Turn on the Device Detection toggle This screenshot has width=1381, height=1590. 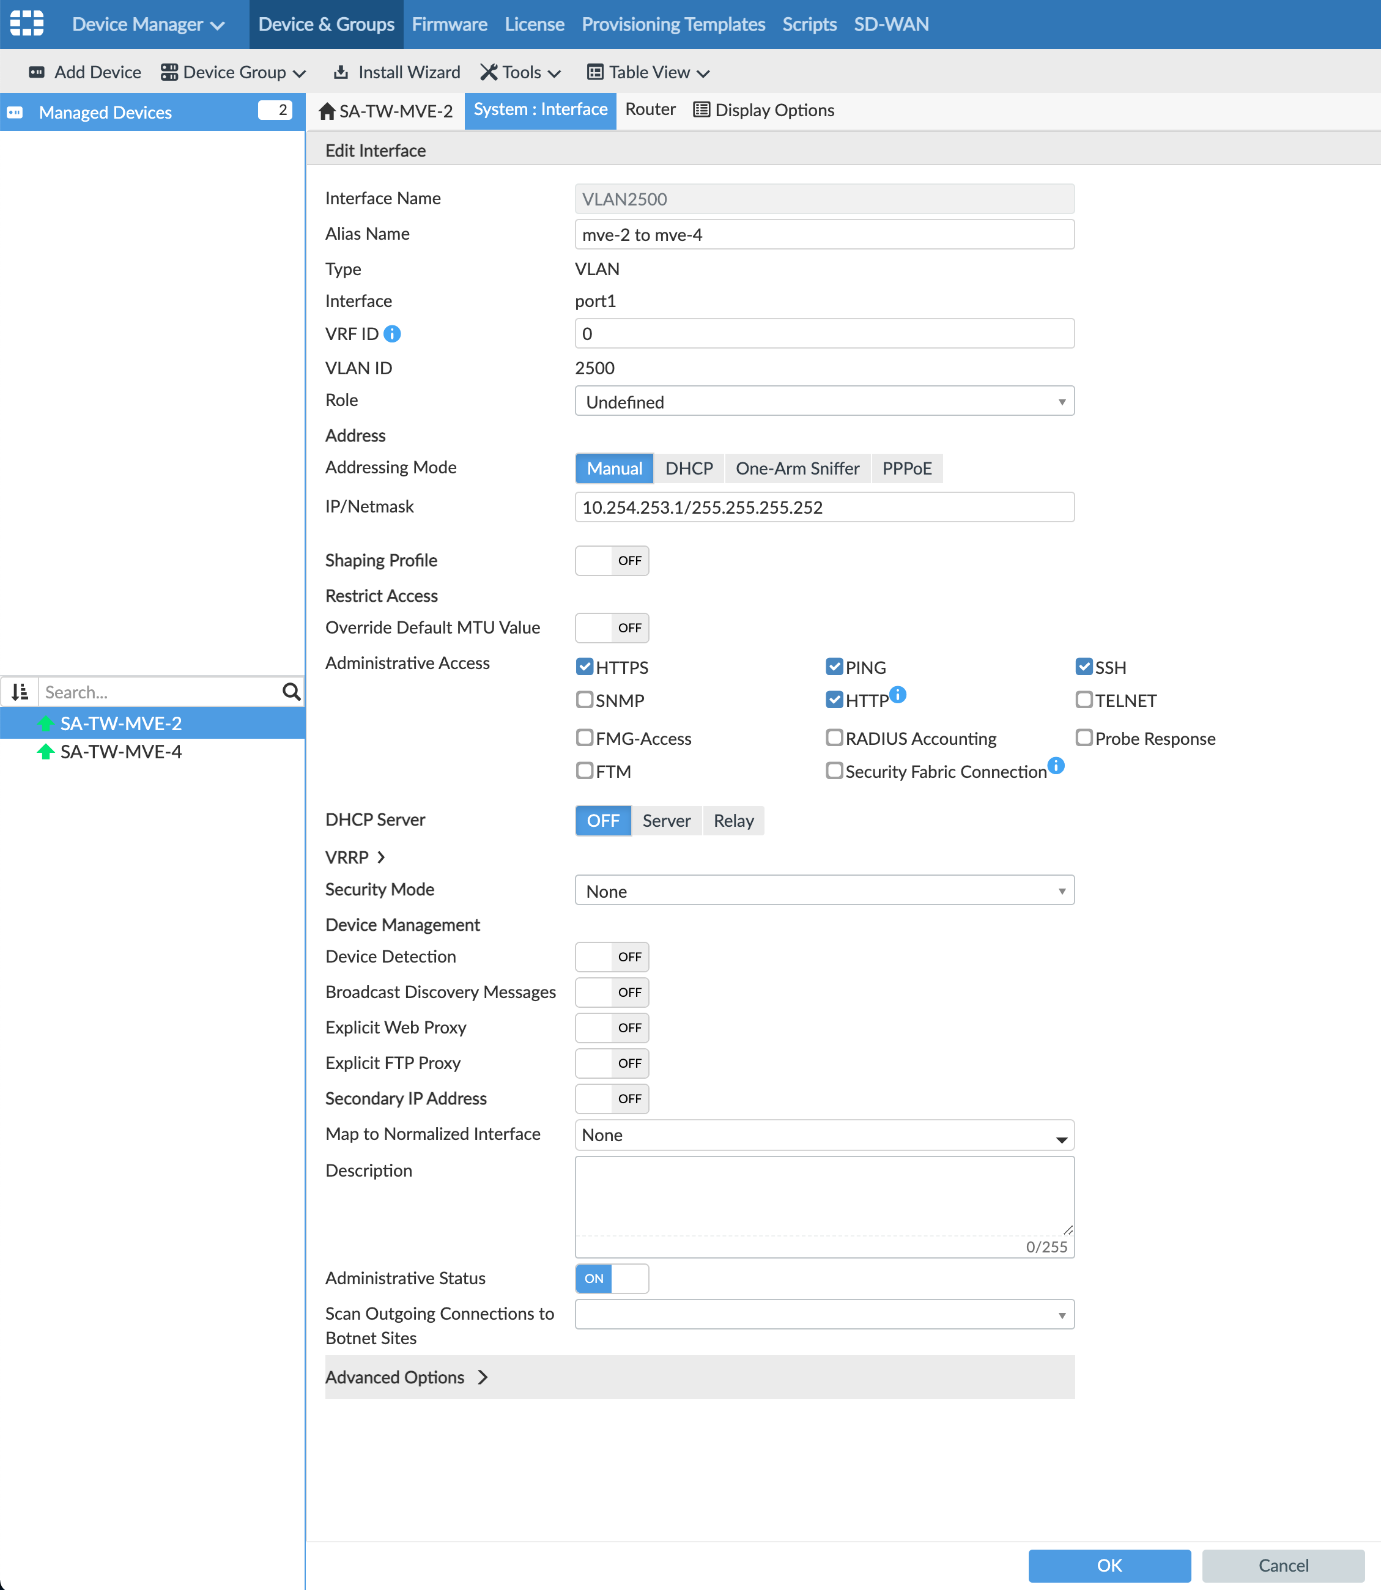coord(611,956)
